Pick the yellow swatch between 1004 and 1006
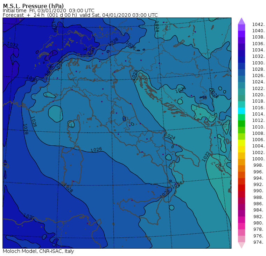 pyautogui.click(x=241, y=143)
